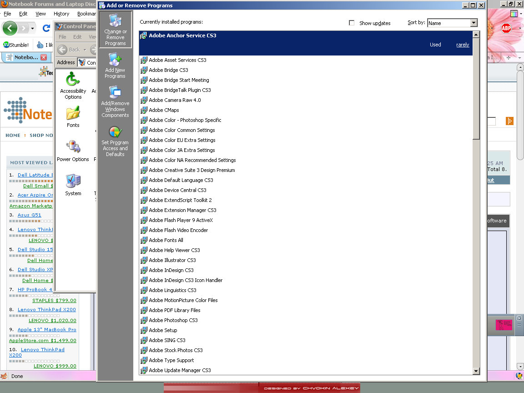524x393 pixels.
Task: Select Adobe Type Support entry
Action: tap(171, 361)
